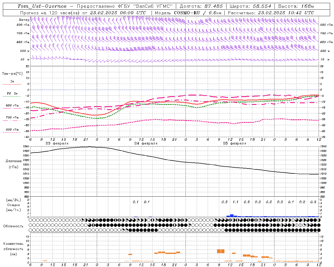Click the '(мм/3ч.)' precipitation unit label

13,200
